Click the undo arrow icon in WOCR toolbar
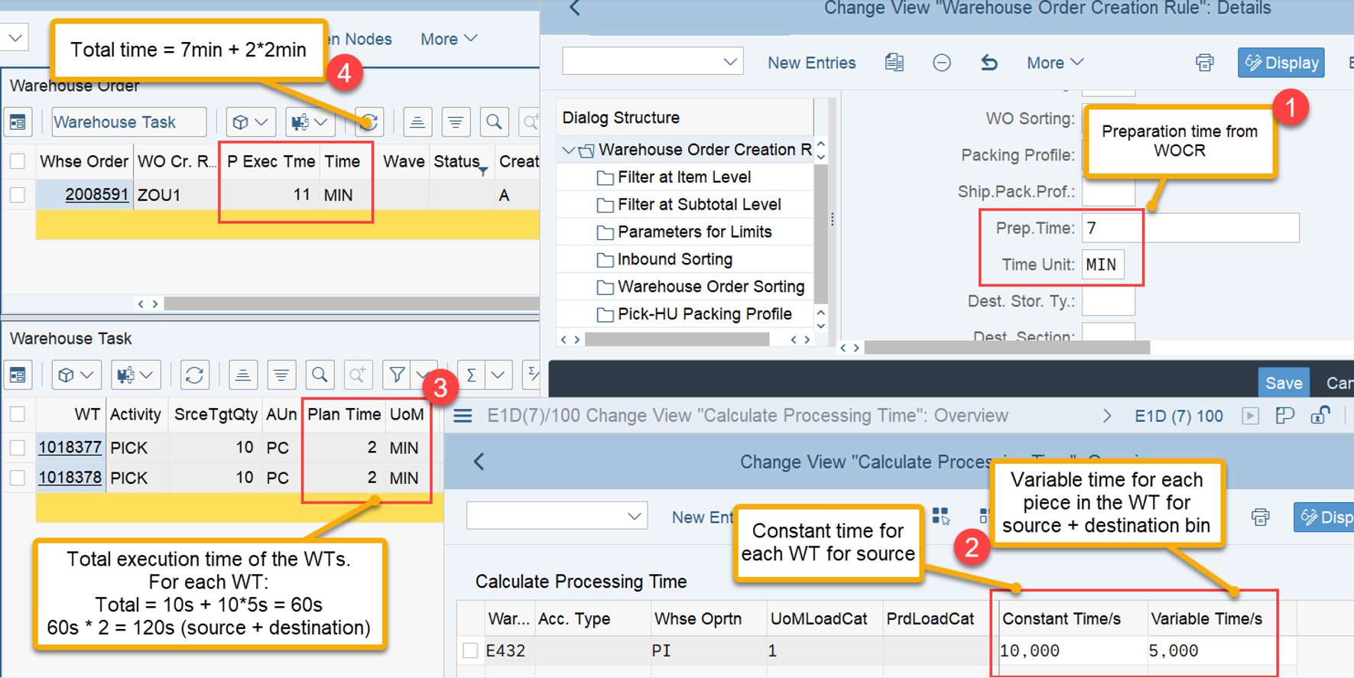 tap(989, 63)
